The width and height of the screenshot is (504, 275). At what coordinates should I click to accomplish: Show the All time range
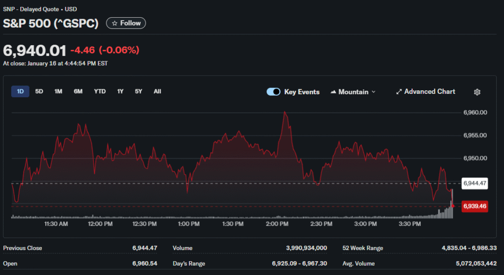coord(157,91)
